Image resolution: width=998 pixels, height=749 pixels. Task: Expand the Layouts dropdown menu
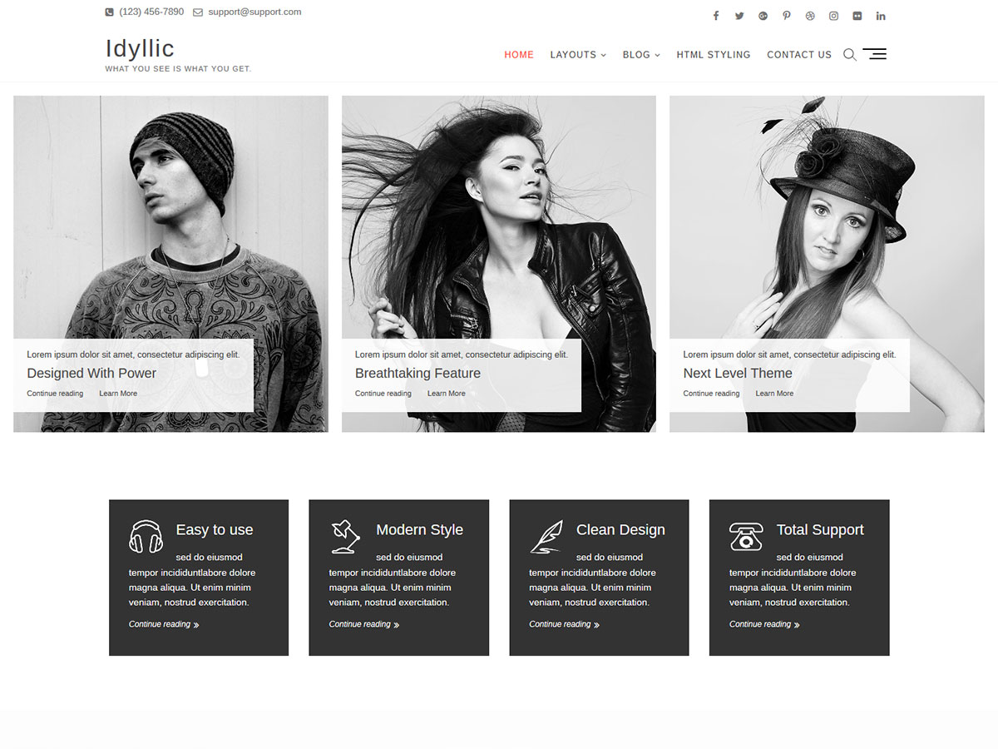[577, 55]
